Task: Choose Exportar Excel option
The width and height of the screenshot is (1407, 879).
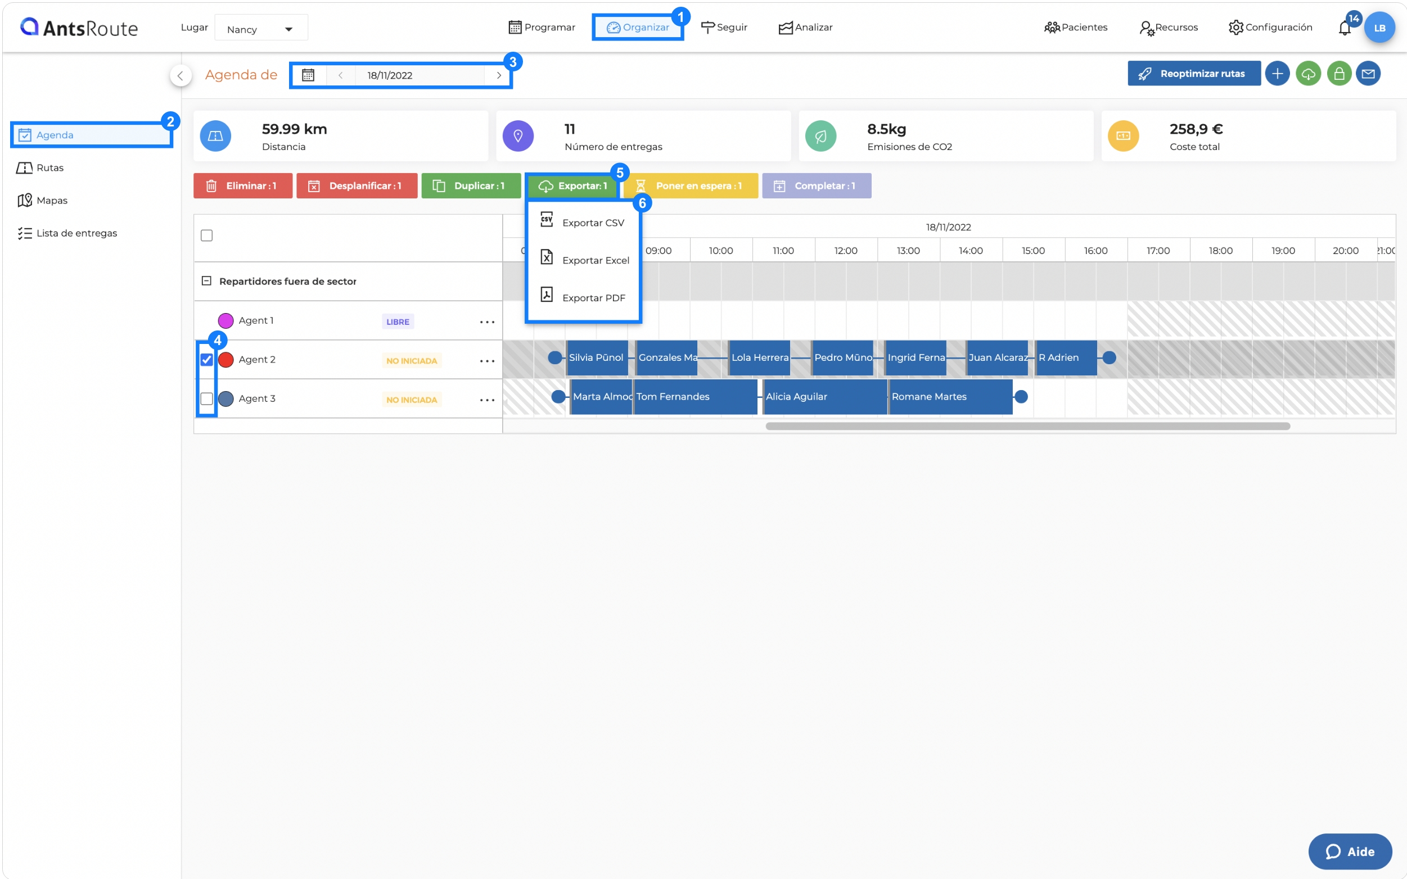Action: point(583,259)
